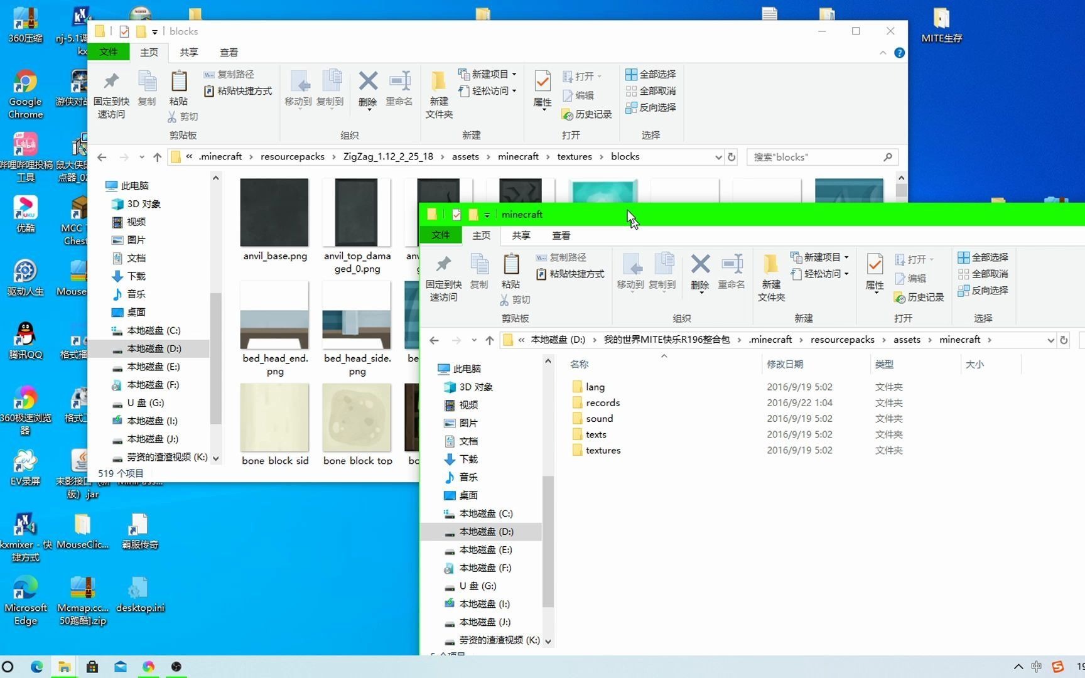Open the bed_head_side.png thumbnail

[357, 315]
